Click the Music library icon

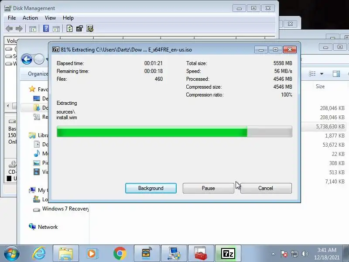[37, 154]
